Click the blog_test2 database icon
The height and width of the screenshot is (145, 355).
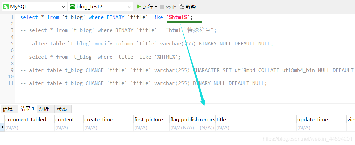point(72,7)
